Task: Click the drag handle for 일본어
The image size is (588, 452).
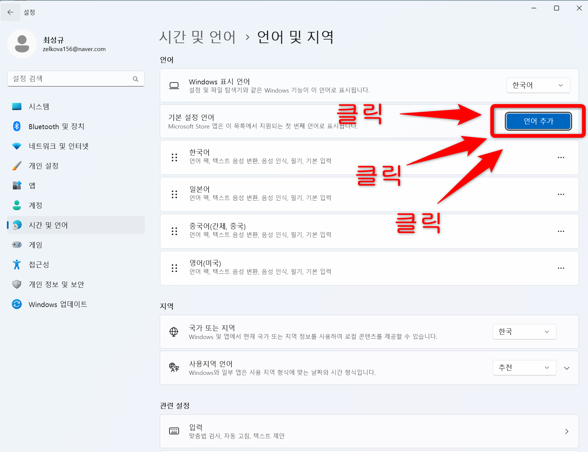Action: coord(174,194)
